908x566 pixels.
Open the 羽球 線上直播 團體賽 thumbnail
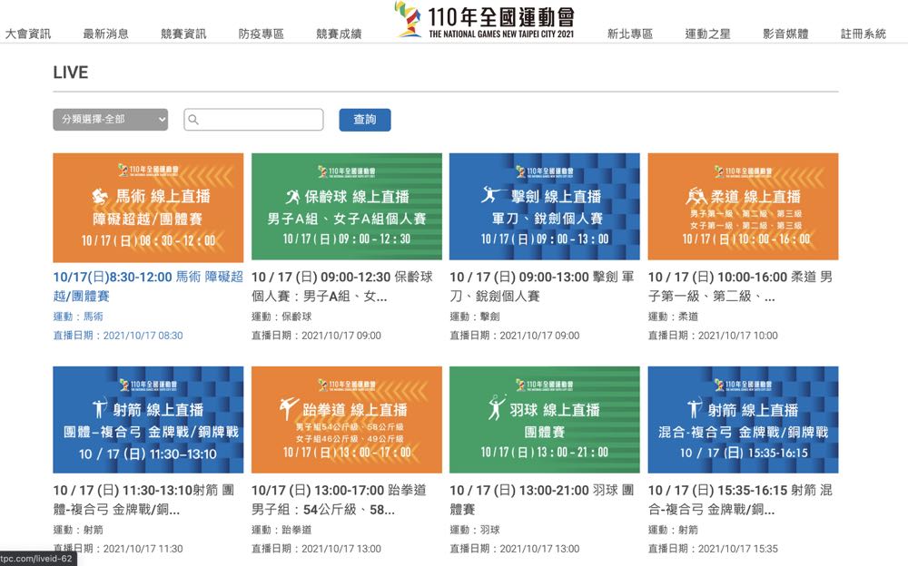(544, 420)
